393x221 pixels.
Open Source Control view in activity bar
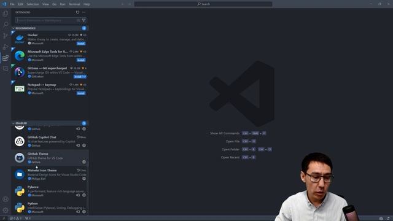[x=6, y=36]
